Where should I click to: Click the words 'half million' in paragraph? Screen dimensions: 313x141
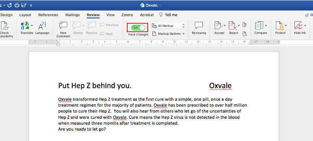[x=236, y=105]
